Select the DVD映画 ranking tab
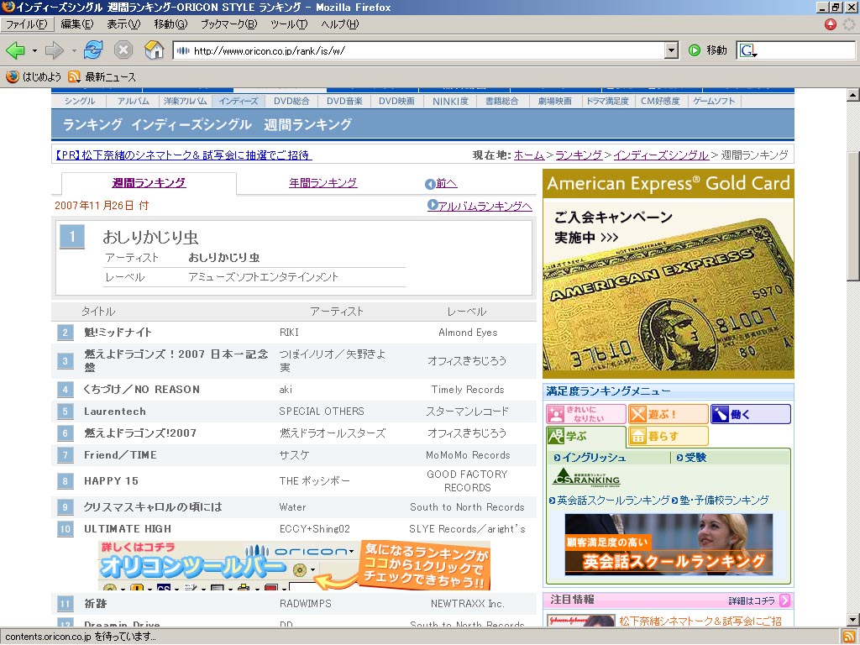 pyautogui.click(x=396, y=101)
